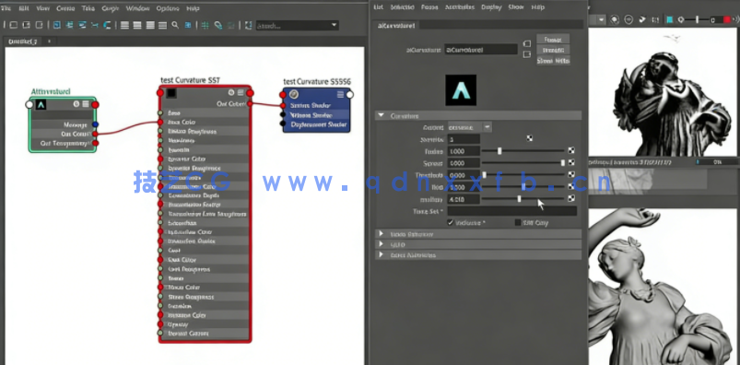Toggle the green grid icon in toolbar
740x365 pixels.
pos(206,25)
